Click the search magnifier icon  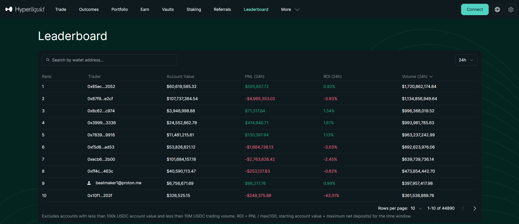point(48,60)
